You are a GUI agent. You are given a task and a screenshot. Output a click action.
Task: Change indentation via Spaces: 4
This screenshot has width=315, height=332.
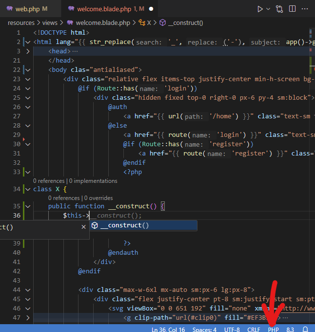204,330
